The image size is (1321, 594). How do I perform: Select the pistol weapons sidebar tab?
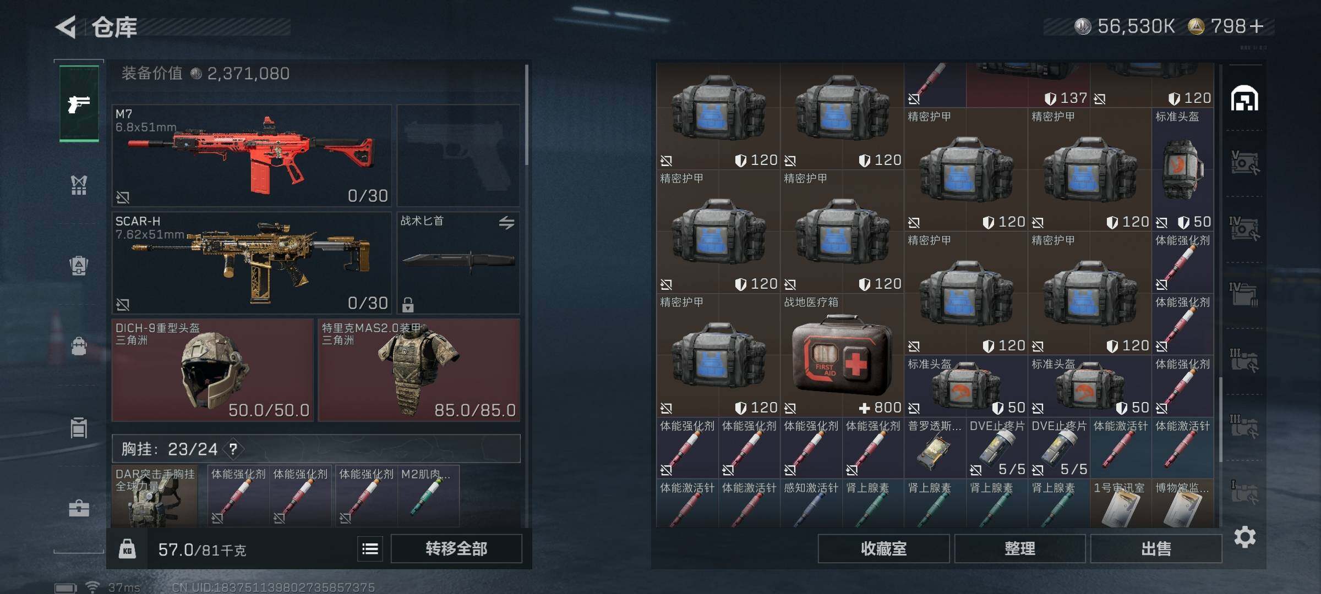point(79,103)
